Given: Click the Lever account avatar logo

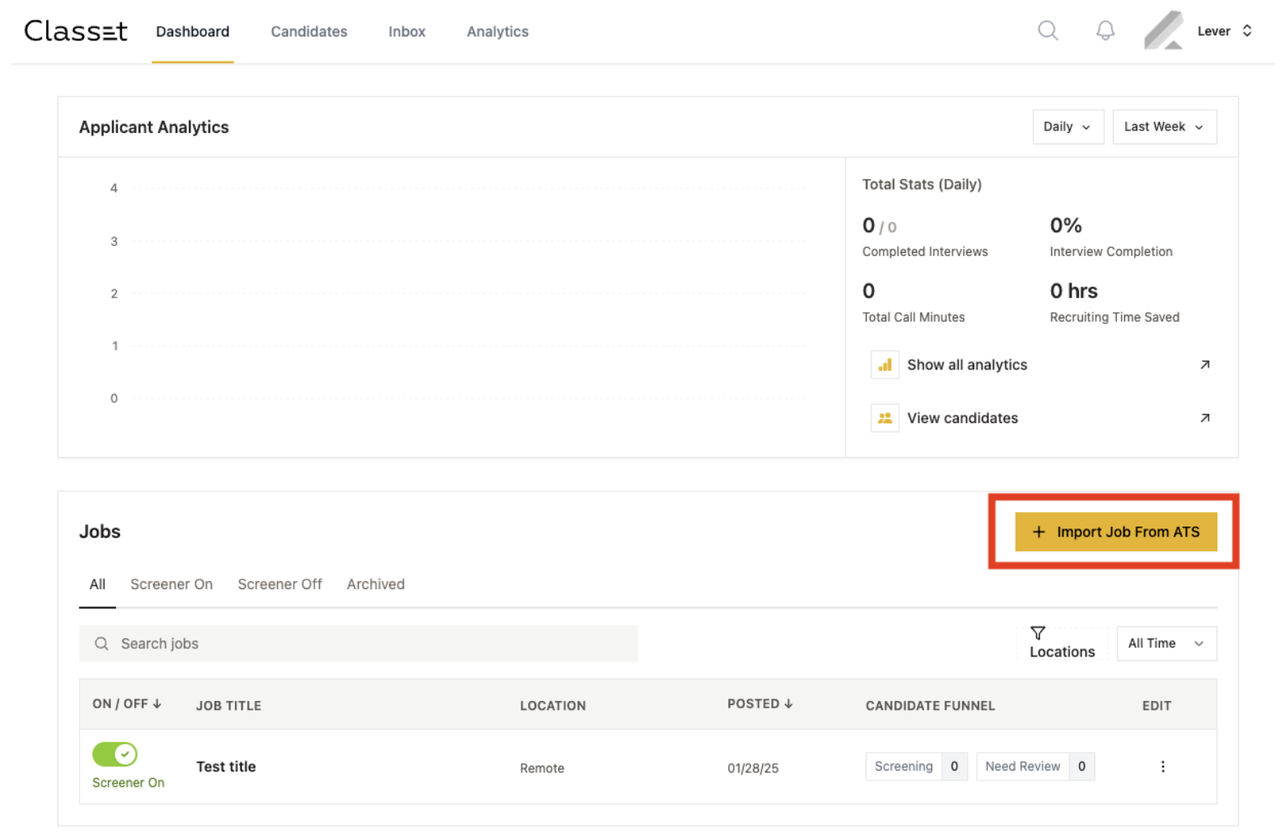Looking at the screenshot, I should click(1163, 31).
